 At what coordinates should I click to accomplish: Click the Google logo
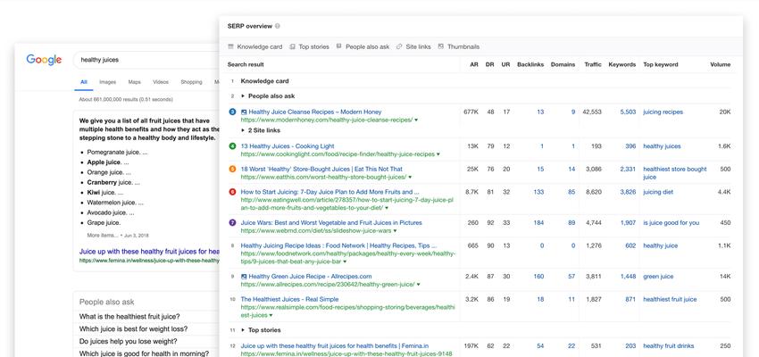44,60
